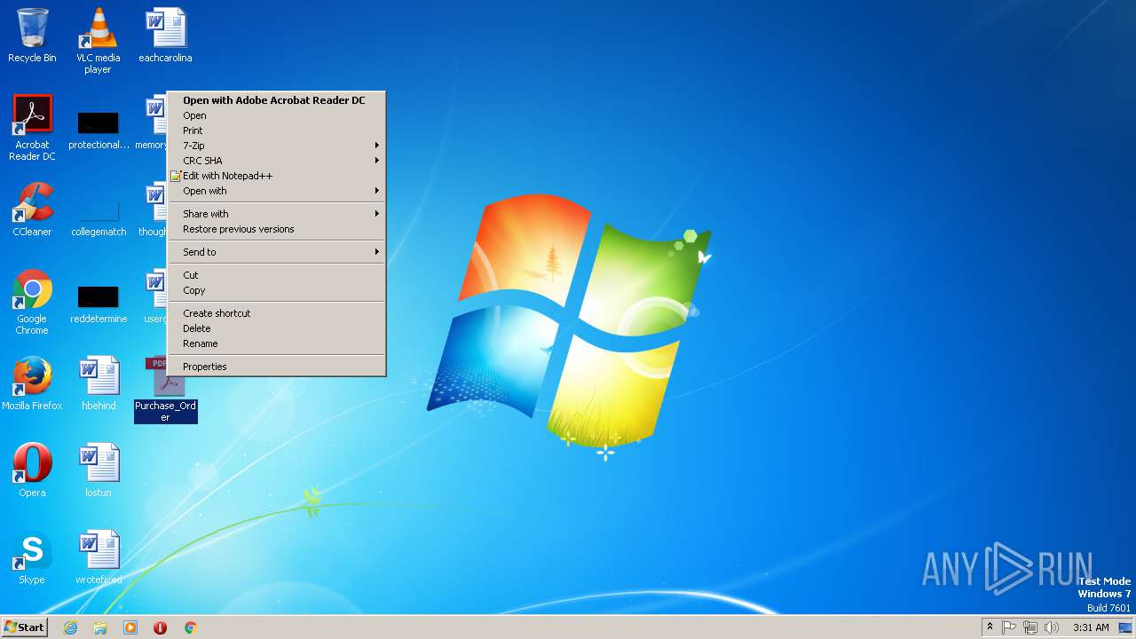Choose Cut in the context menu
The width and height of the screenshot is (1136, 639).
coord(277,275)
